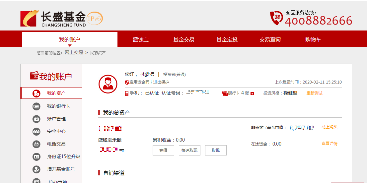This screenshot has height=183, width=367.
Task: Click the bank card icon beside 银行卡
Action: [x=225, y=93]
